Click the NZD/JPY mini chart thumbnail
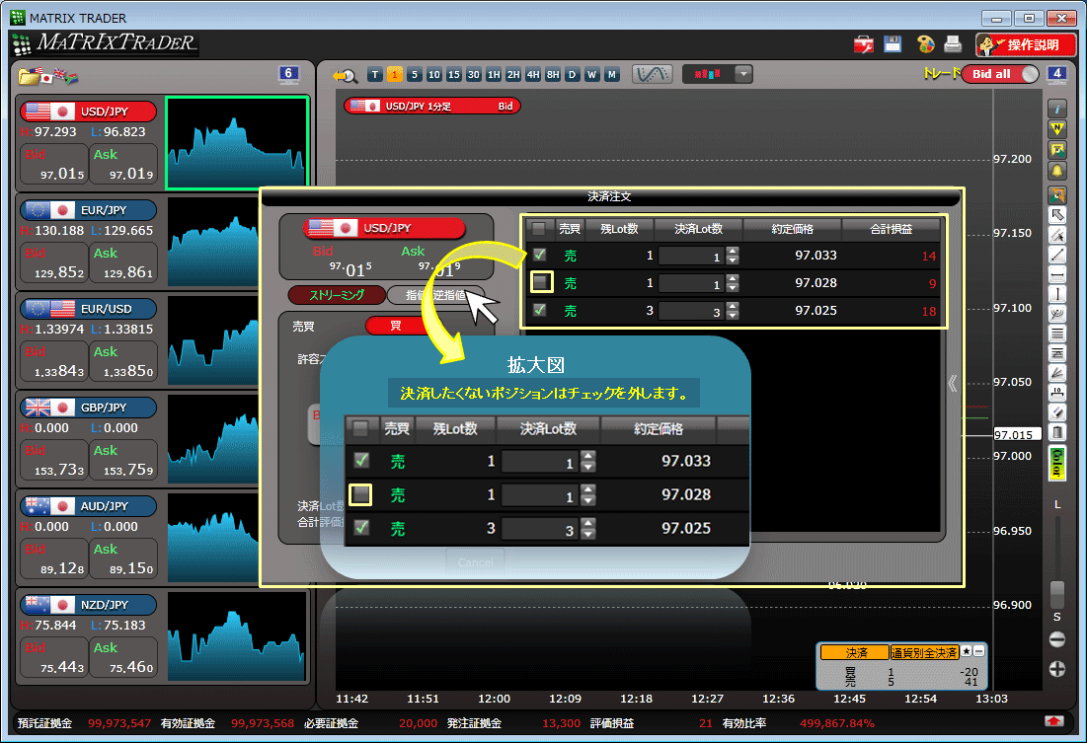This screenshot has width=1087, height=743. coord(237,636)
